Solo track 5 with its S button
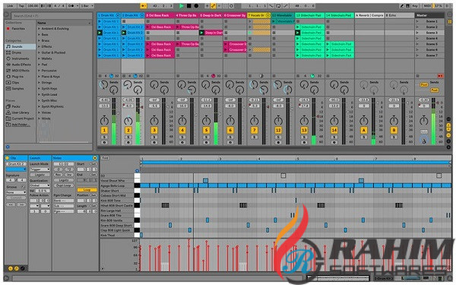 point(206,137)
